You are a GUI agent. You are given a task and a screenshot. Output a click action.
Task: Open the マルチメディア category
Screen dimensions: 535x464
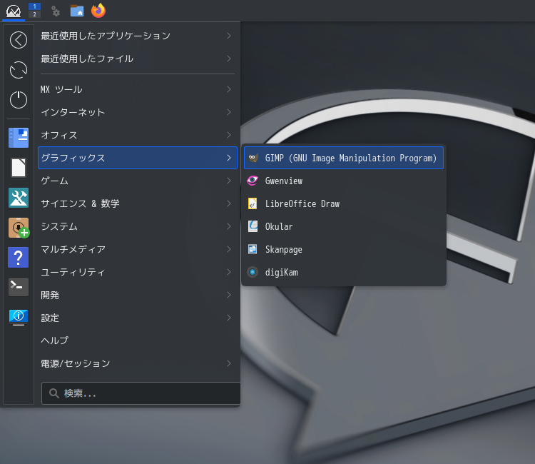(138, 249)
